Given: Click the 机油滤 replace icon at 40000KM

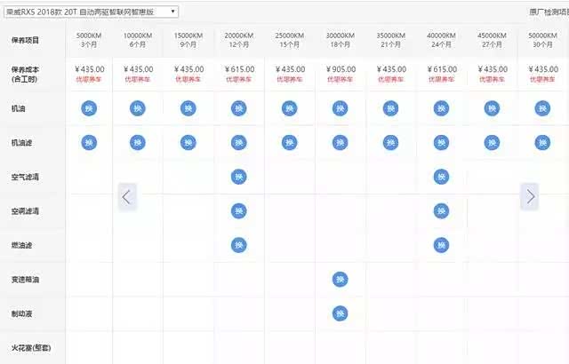Looking at the screenshot, I should [441, 142].
